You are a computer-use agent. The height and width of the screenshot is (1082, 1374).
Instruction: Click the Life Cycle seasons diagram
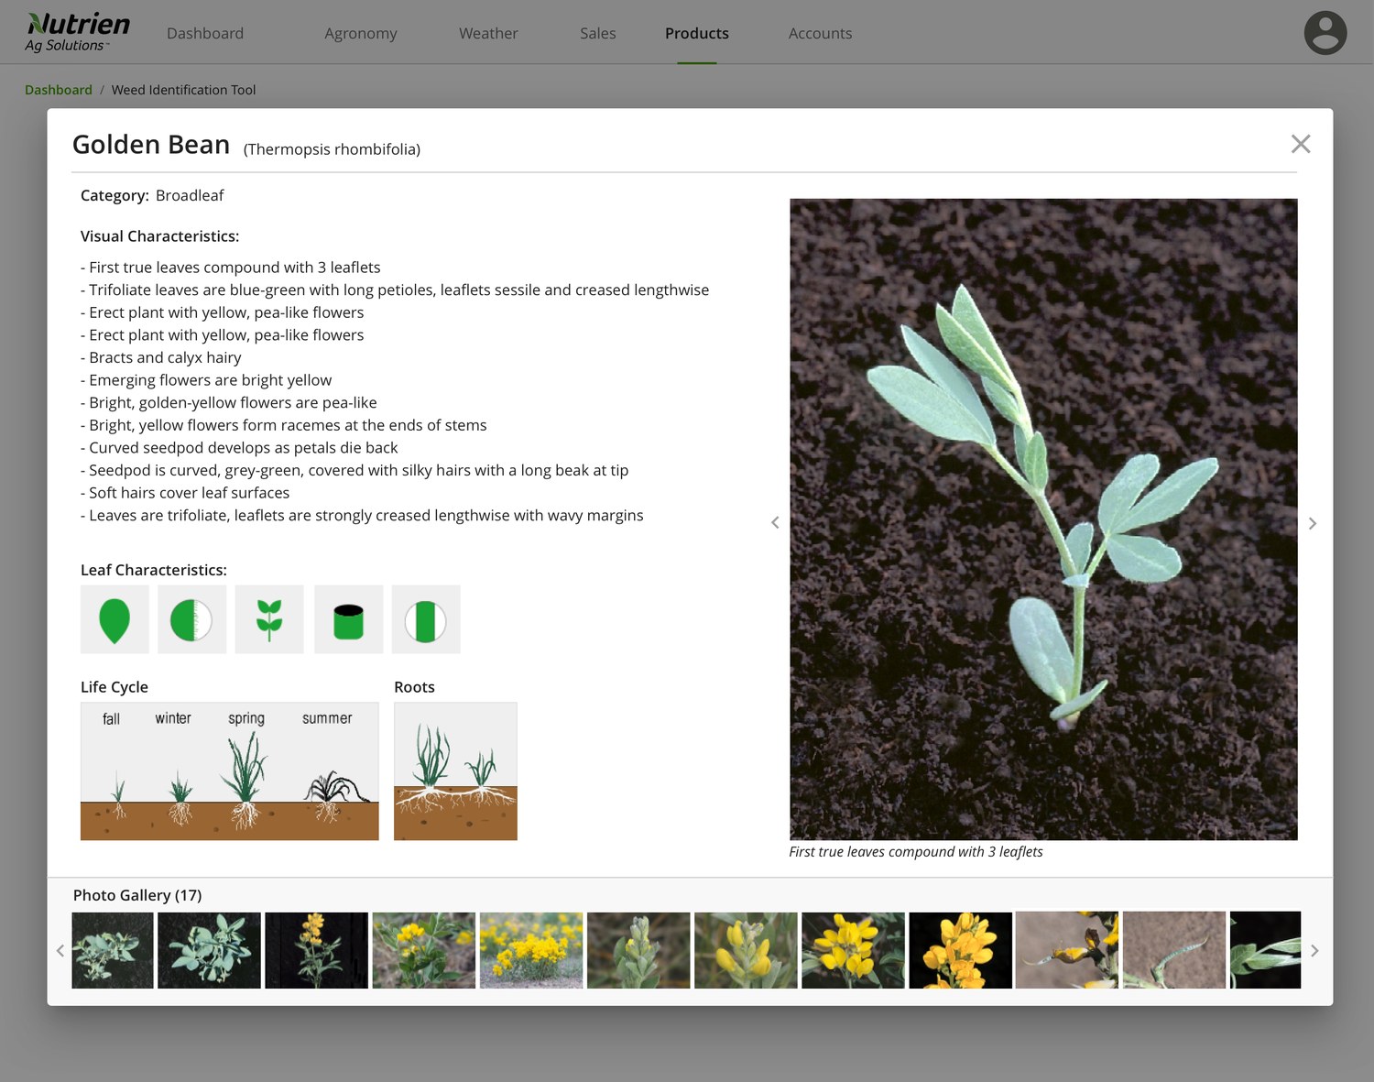(x=230, y=771)
